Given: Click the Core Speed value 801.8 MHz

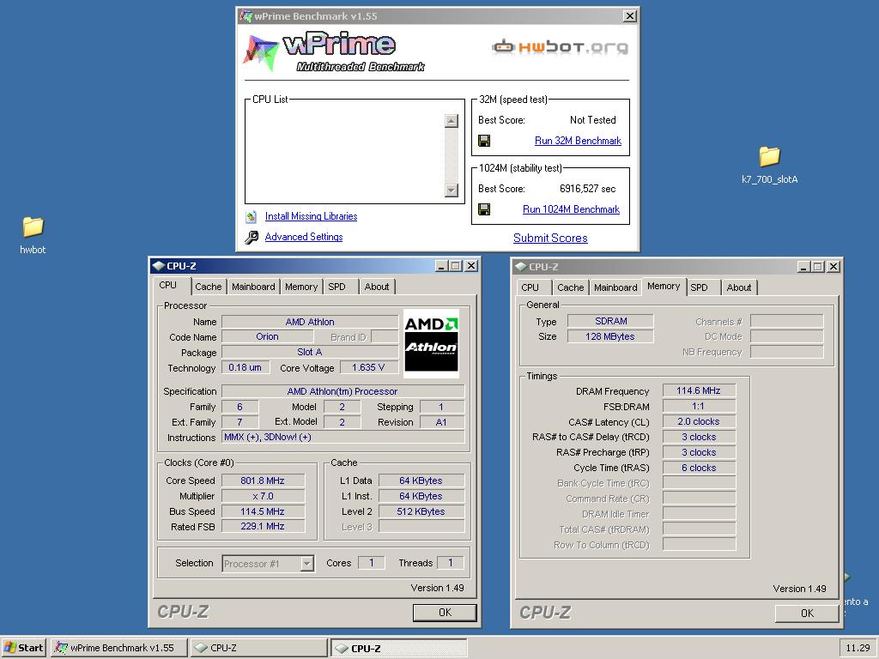Looking at the screenshot, I should click(263, 481).
